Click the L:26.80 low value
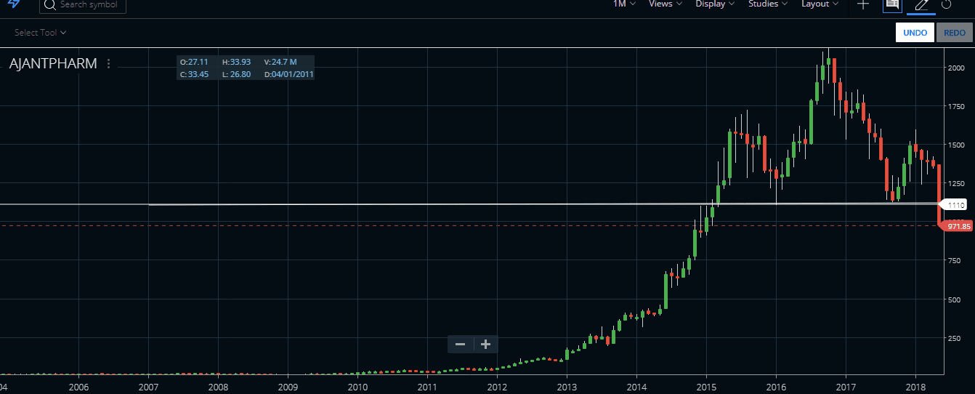975x394 pixels. click(236, 74)
